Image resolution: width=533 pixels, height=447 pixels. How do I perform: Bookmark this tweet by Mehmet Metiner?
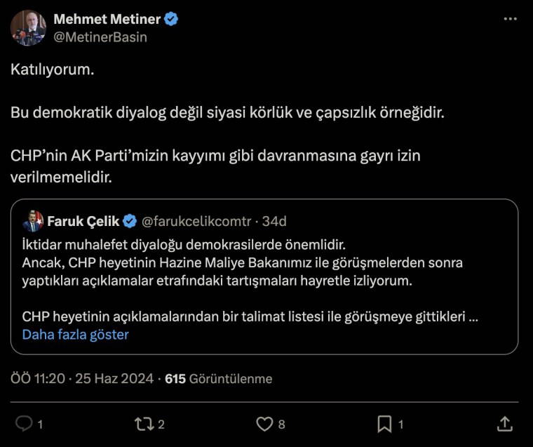[384, 424]
